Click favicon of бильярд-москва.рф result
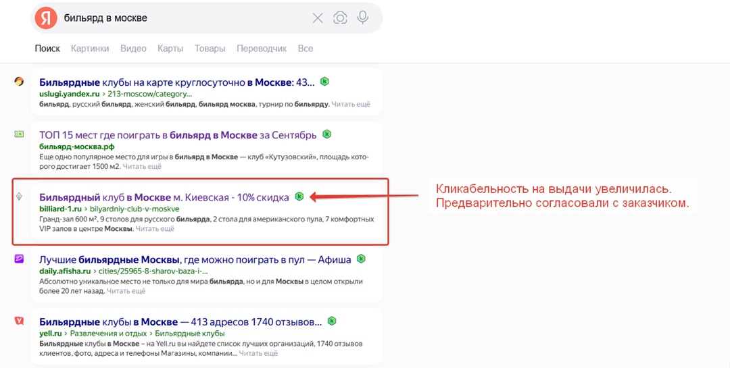Screen dimensions: 730x368 coord(19,134)
